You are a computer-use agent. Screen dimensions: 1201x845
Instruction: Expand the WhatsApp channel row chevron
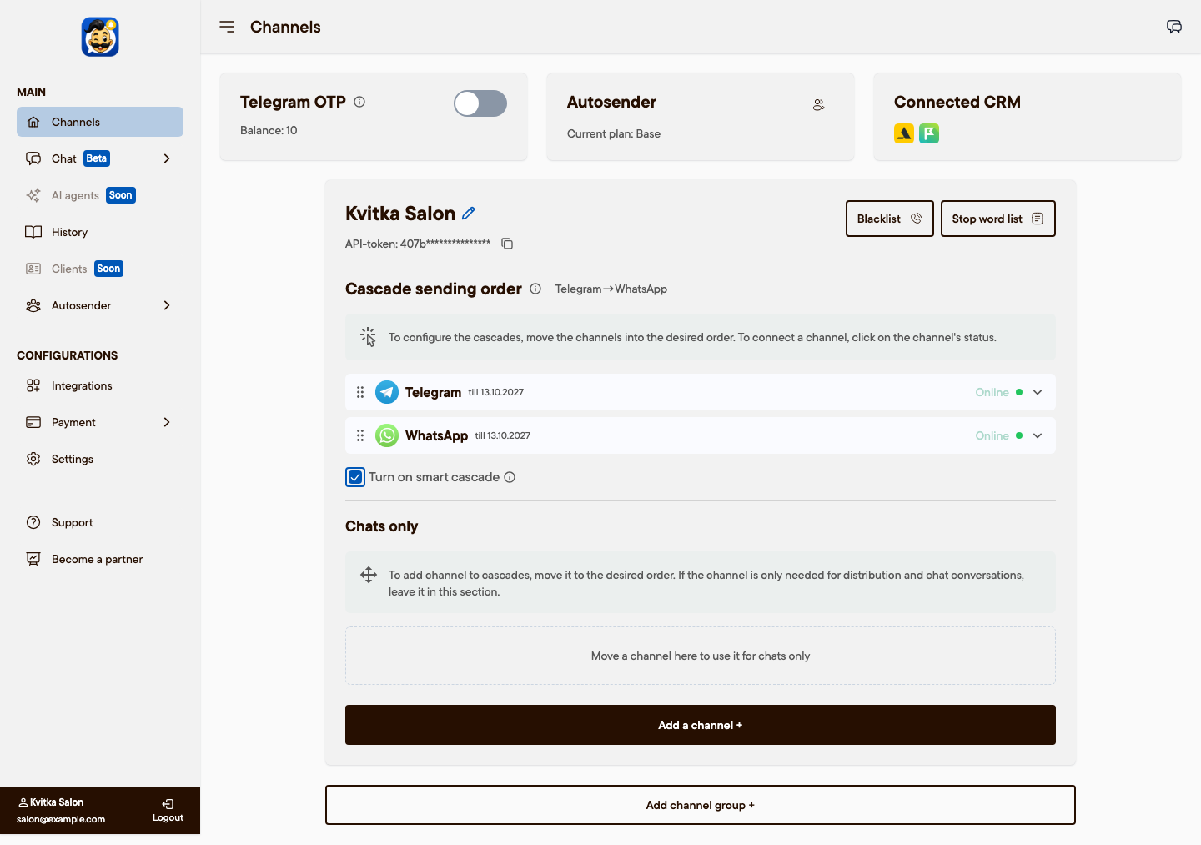pyautogui.click(x=1038, y=435)
